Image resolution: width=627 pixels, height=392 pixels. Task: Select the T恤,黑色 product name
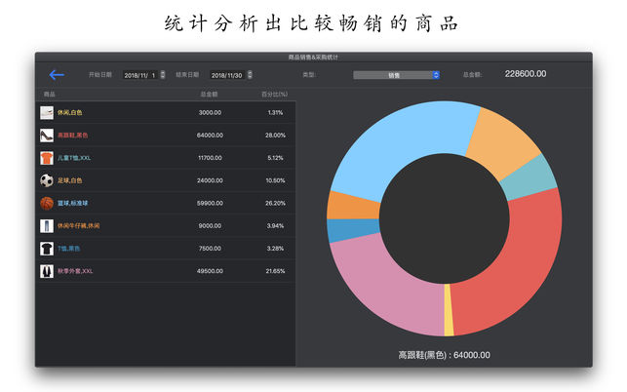click(68, 249)
